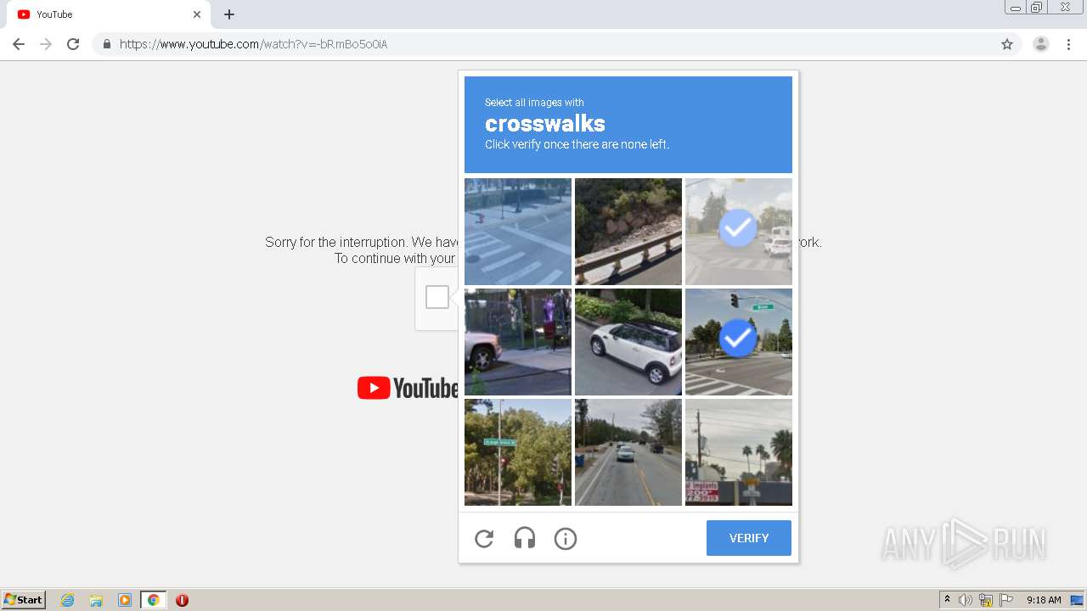Click the browser forward arrow
This screenshot has width=1087, height=611.
click(46, 44)
